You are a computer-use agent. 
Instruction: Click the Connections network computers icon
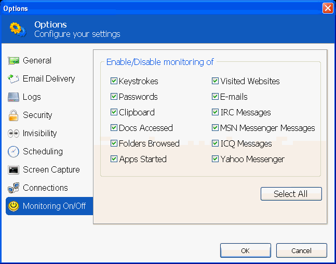tap(14, 188)
